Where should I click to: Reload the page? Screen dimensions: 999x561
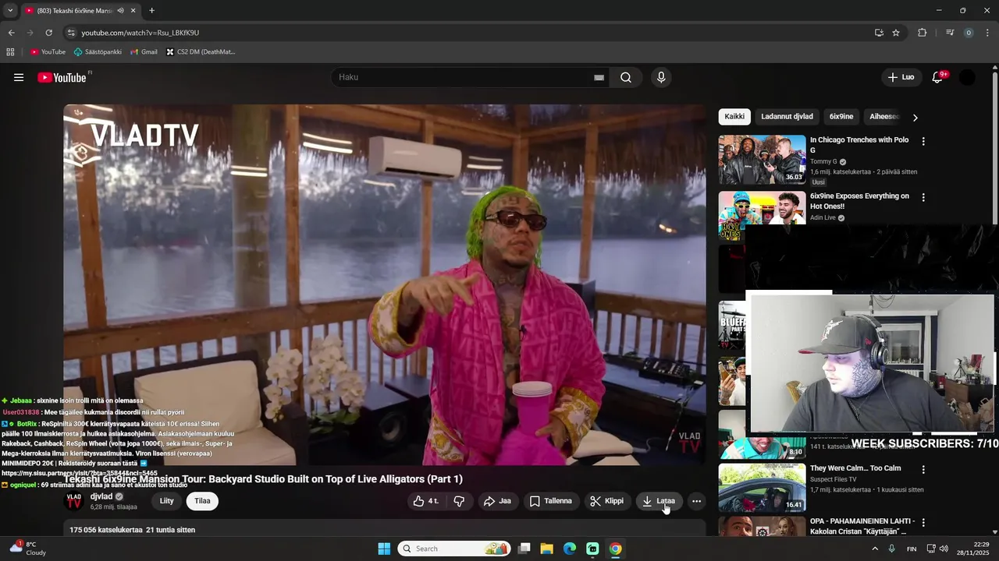click(x=48, y=33)
